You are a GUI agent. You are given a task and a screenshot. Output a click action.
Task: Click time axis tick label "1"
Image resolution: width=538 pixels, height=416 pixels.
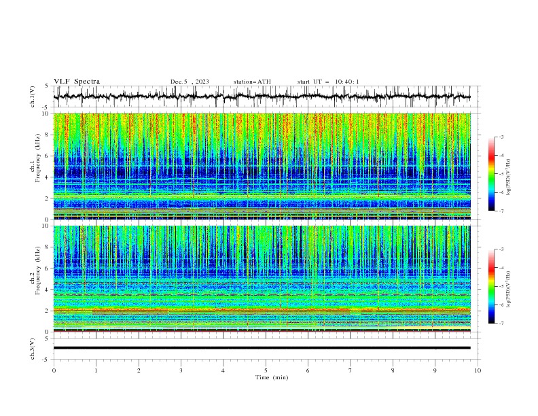pyautogui.click(x=96, y=370)
